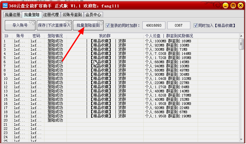The width and height of the screenshot is (246, 144).
Task: Select row with 个人:940MB 群签到:100MB
Action: 121,66
